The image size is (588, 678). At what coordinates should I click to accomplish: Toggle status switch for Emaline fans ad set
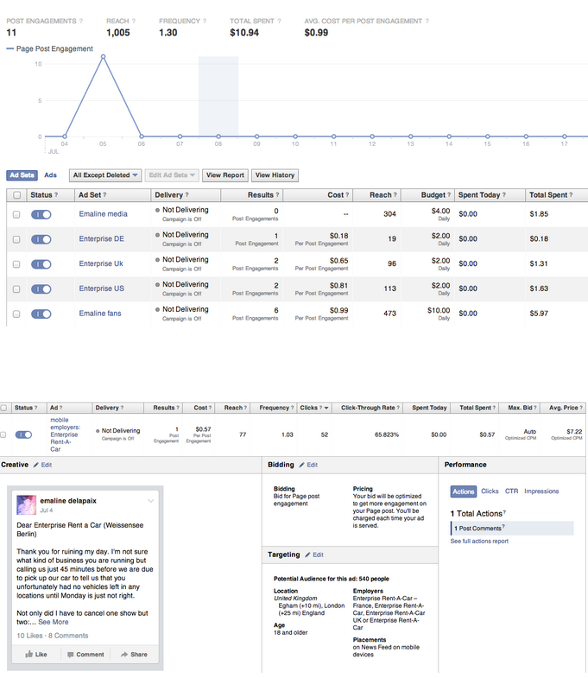click(x=41, y=314)
